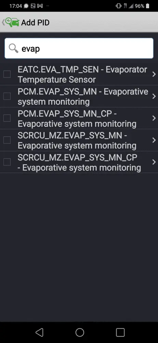158x343 pixels.
Task: Tap the Android back navigation triangle
Action: [40, 332]
